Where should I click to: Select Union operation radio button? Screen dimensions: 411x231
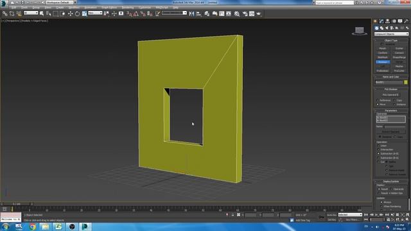[378, 146]
